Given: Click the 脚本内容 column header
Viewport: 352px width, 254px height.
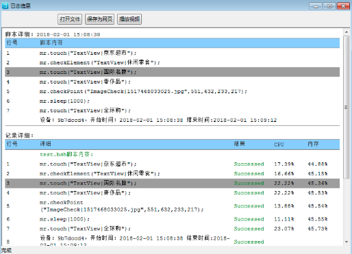Looking at the screenshot, I should (51, 42).
